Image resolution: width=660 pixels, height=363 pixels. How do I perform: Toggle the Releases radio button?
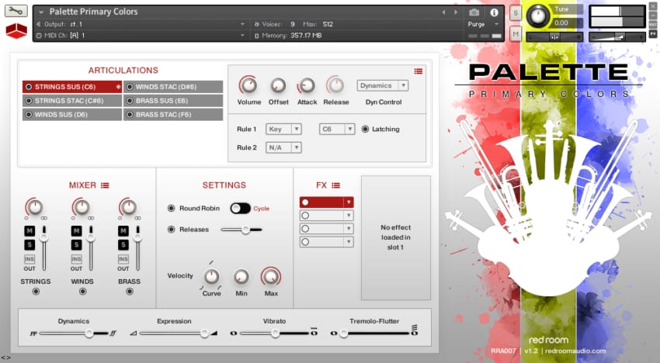172,230
